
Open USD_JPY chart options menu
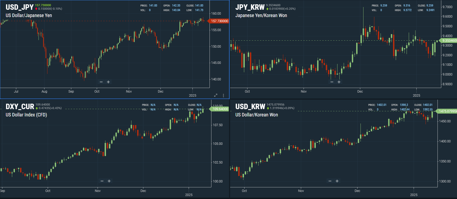(x=223, y=95)
